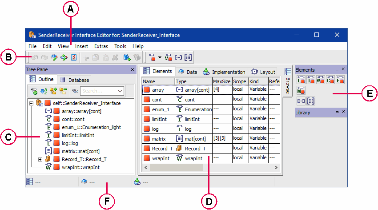Minimize the Elements palette panel

click(x=337, y=70)
